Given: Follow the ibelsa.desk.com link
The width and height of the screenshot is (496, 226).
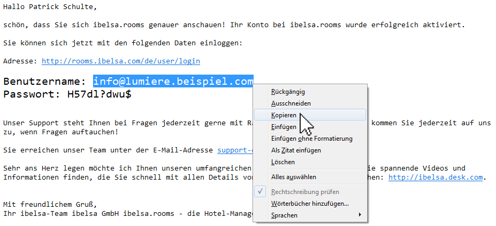Looking at the screenshot, I should click(x=435, y=177).
